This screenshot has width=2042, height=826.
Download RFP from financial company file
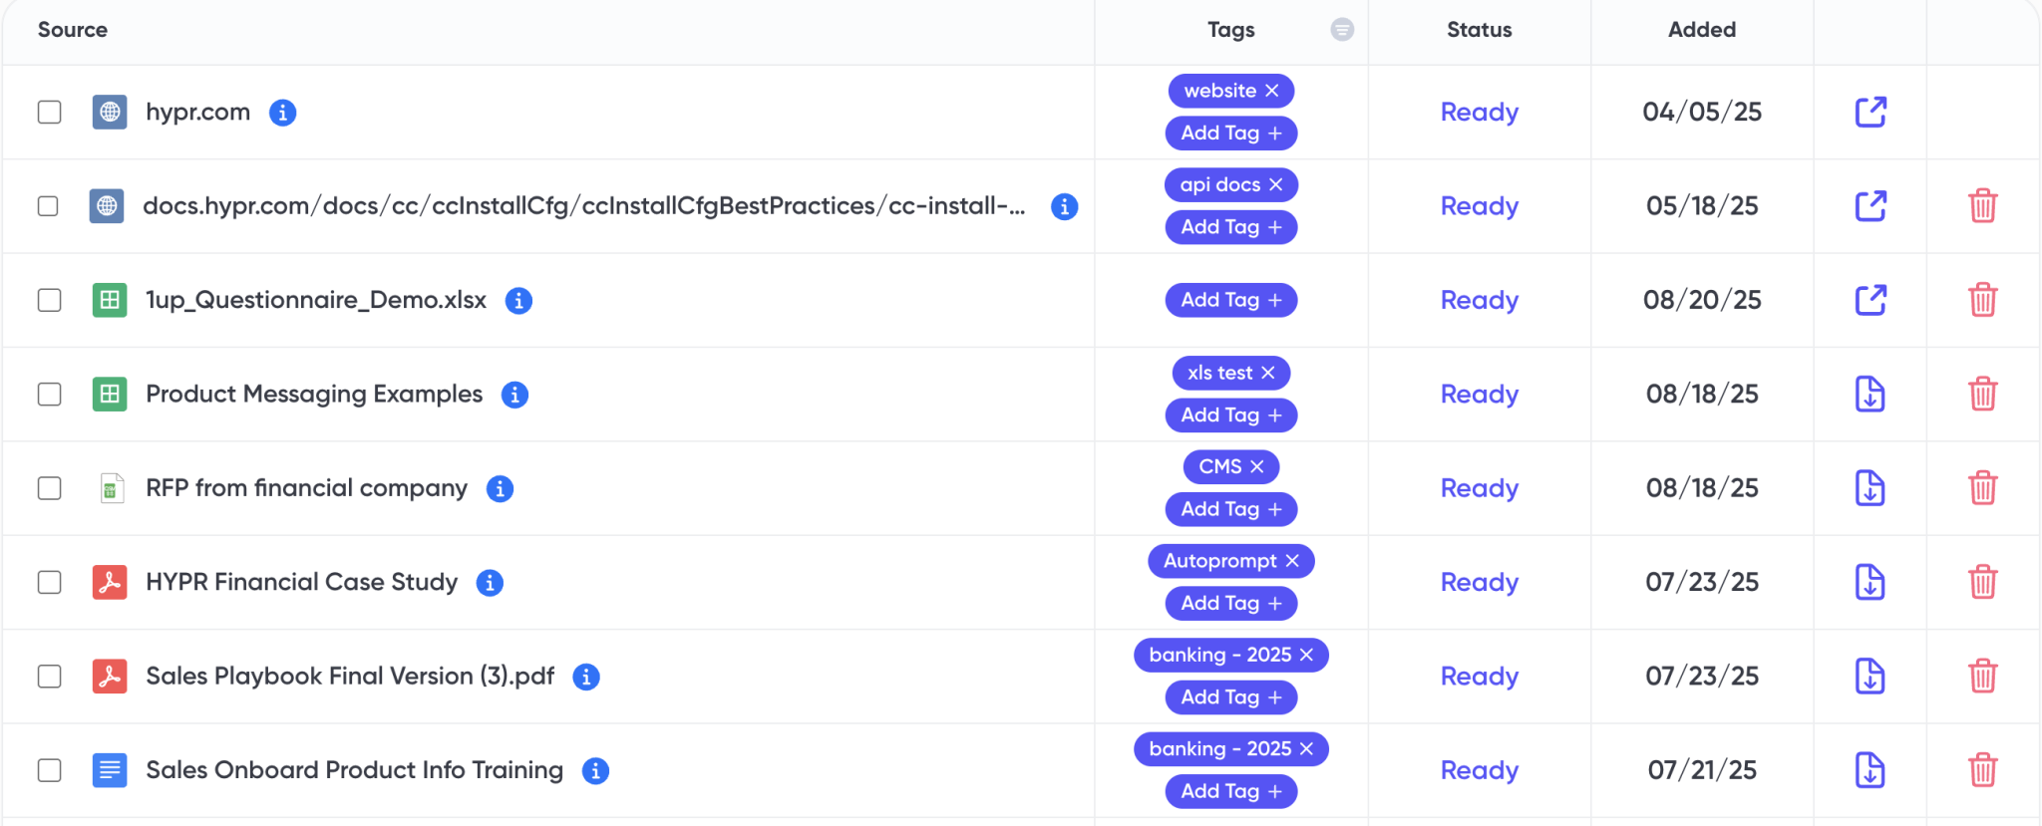[x=1871, y=488]
